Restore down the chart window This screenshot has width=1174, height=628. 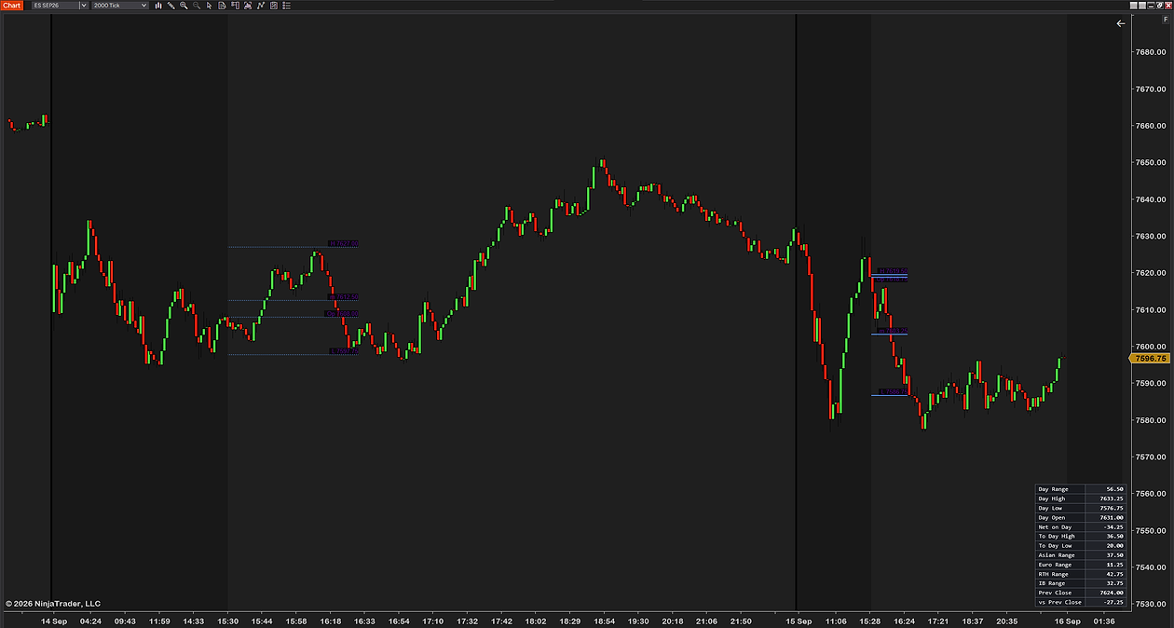point(1160,6)
